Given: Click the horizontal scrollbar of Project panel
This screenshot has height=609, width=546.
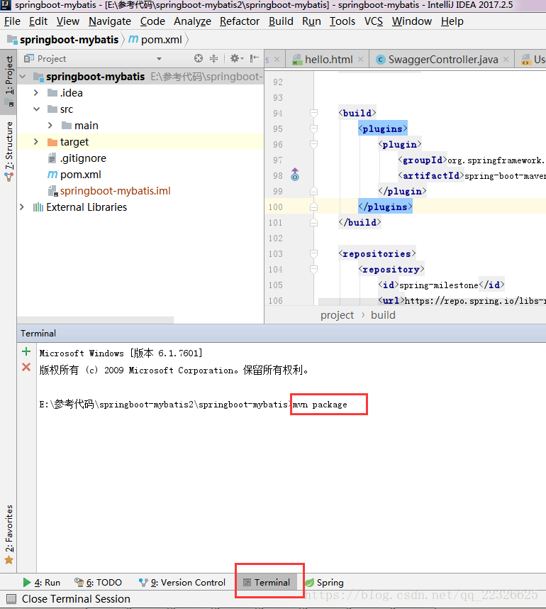Looking at the screenshot, I should coord(96,319).
